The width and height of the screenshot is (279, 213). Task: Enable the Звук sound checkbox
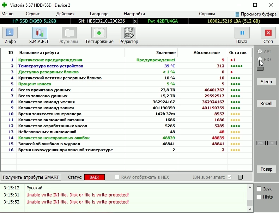pos(259,189)
